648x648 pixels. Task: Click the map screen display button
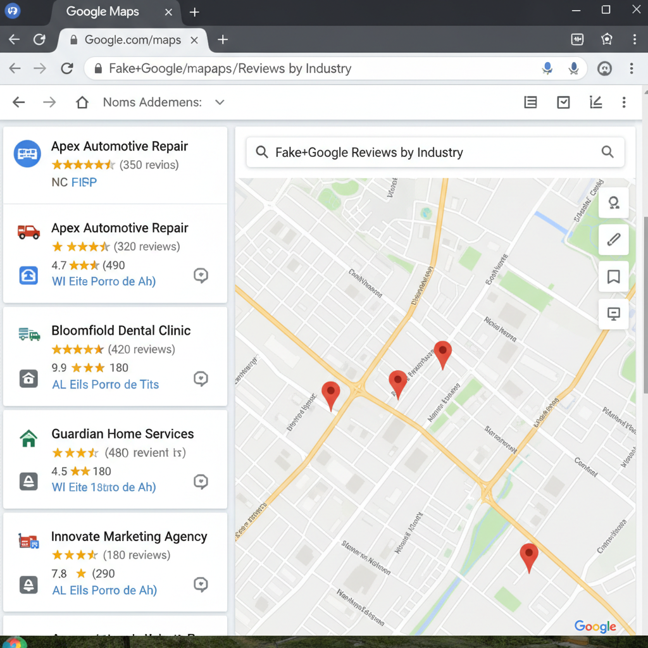pyautogui.click(x=614, y=314)
